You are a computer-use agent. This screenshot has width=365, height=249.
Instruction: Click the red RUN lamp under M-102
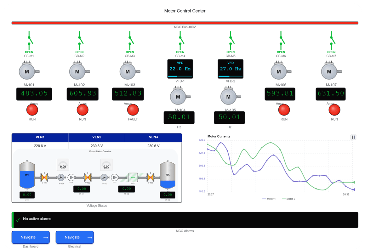click(x=83, y=110)
